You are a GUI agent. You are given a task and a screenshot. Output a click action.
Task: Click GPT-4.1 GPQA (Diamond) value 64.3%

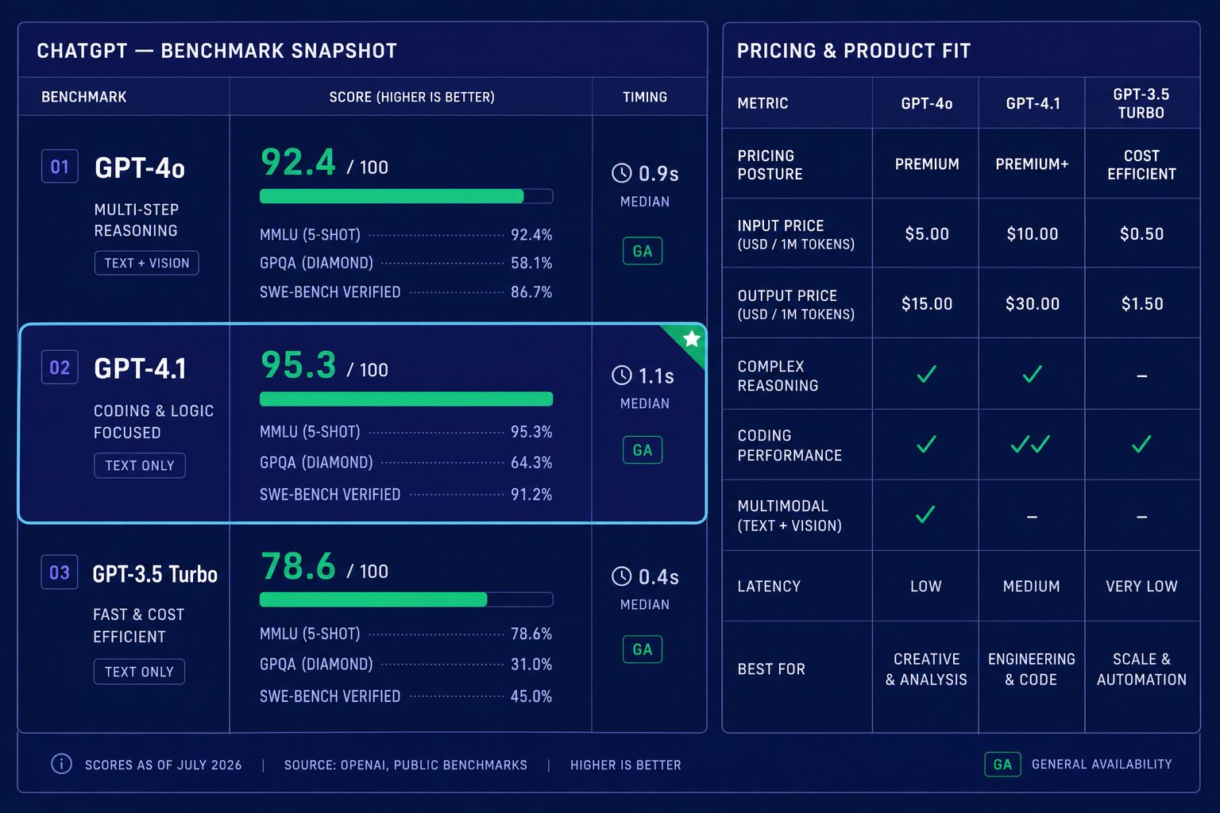531,462
